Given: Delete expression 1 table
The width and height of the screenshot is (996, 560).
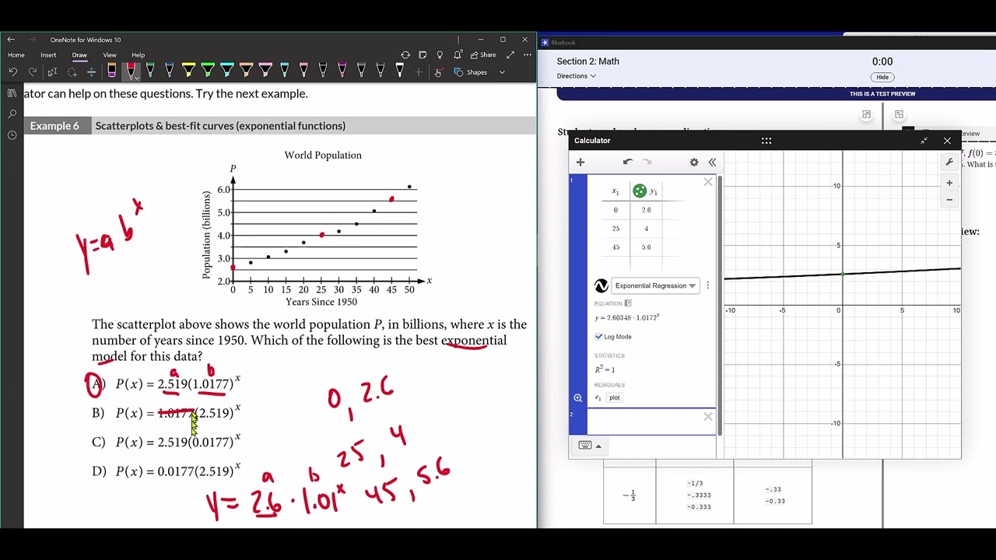Looking at the screenshot, I should (x=708, y=182).
